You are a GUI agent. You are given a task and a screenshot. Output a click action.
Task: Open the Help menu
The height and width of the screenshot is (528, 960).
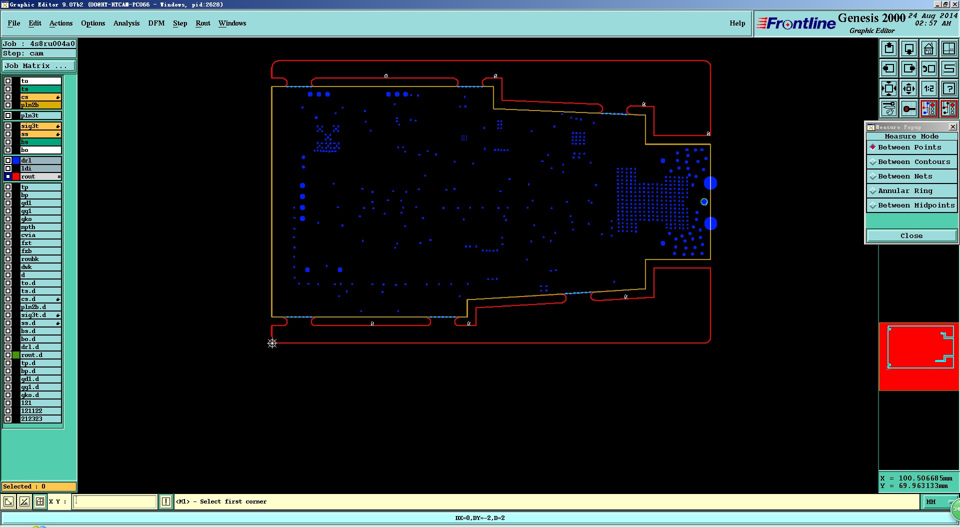(737, 23)
